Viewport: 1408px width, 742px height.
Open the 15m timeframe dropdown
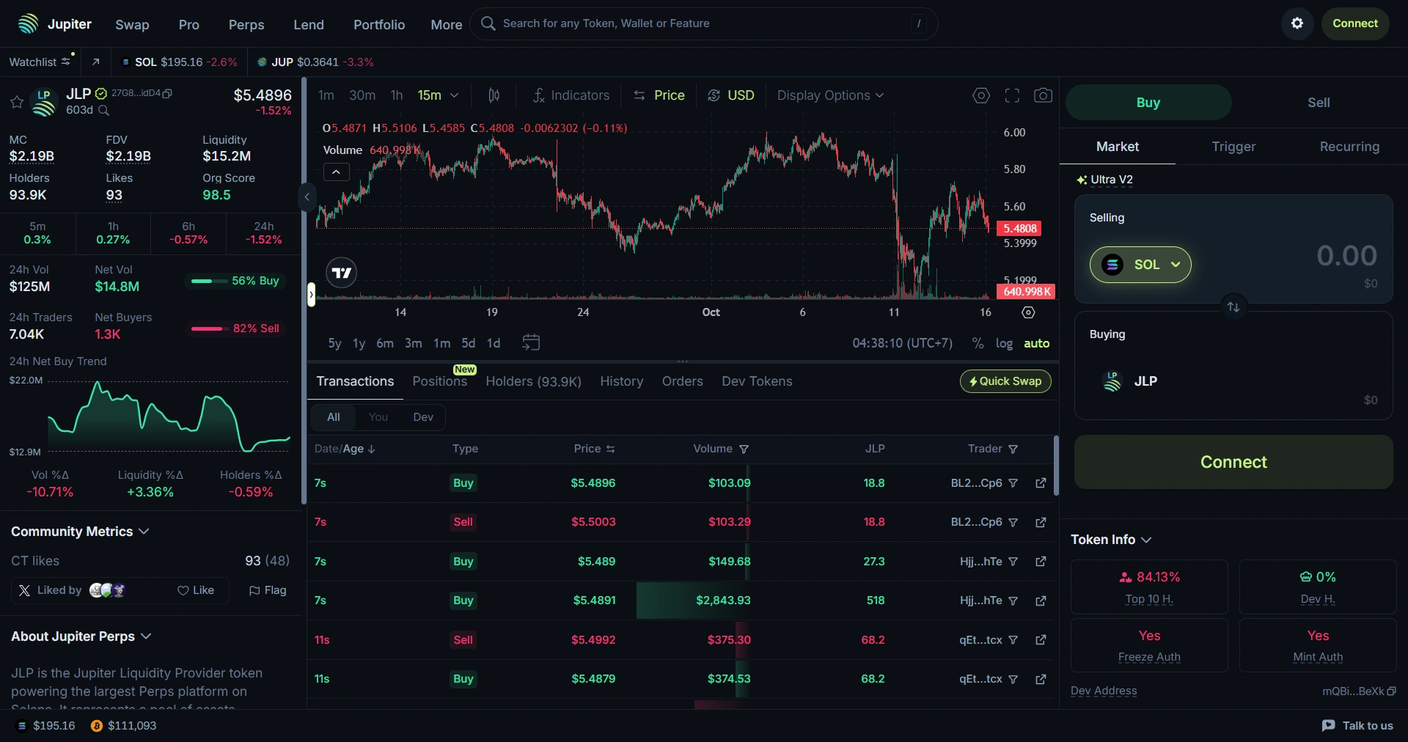click(x=437, y=95)
